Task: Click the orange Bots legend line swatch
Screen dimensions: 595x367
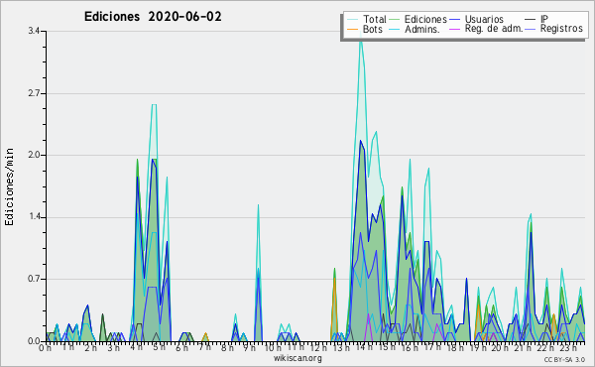Action: click(x=352, y=29)
